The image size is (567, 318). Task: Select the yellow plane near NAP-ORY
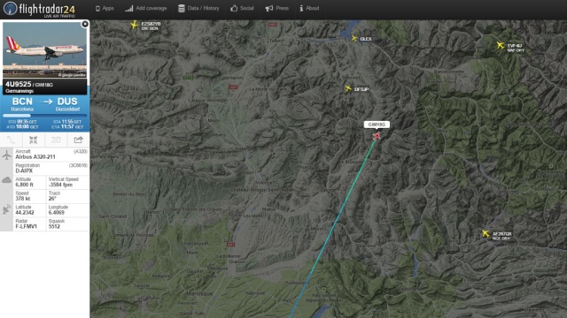[500, 45]
